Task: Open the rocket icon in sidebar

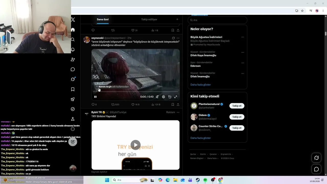Action: (x=73, y=99)
